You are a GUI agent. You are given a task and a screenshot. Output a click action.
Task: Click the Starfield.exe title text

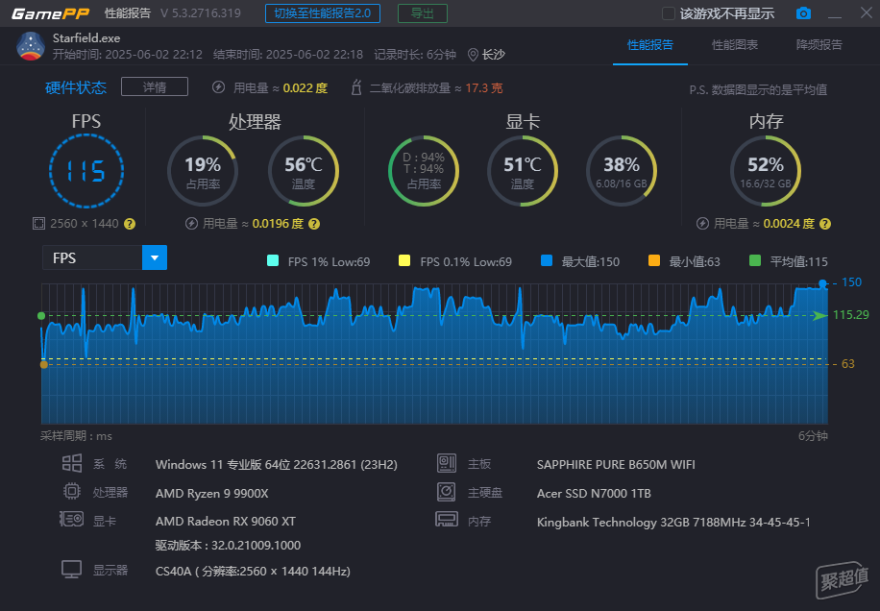86,38
